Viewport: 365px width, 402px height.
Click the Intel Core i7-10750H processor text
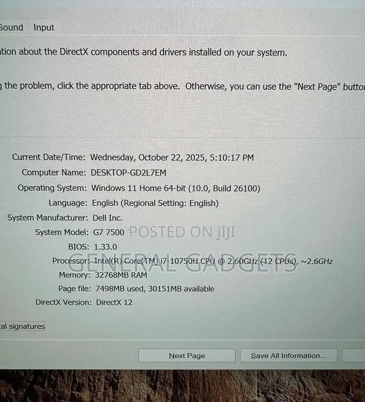tap(213, 261)
